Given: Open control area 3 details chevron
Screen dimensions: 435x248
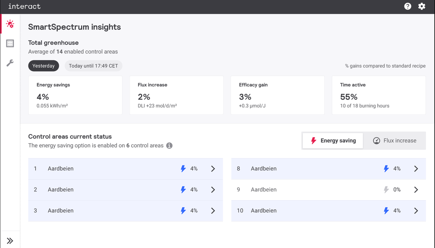Looking at the screenshot, I should 213,211.
